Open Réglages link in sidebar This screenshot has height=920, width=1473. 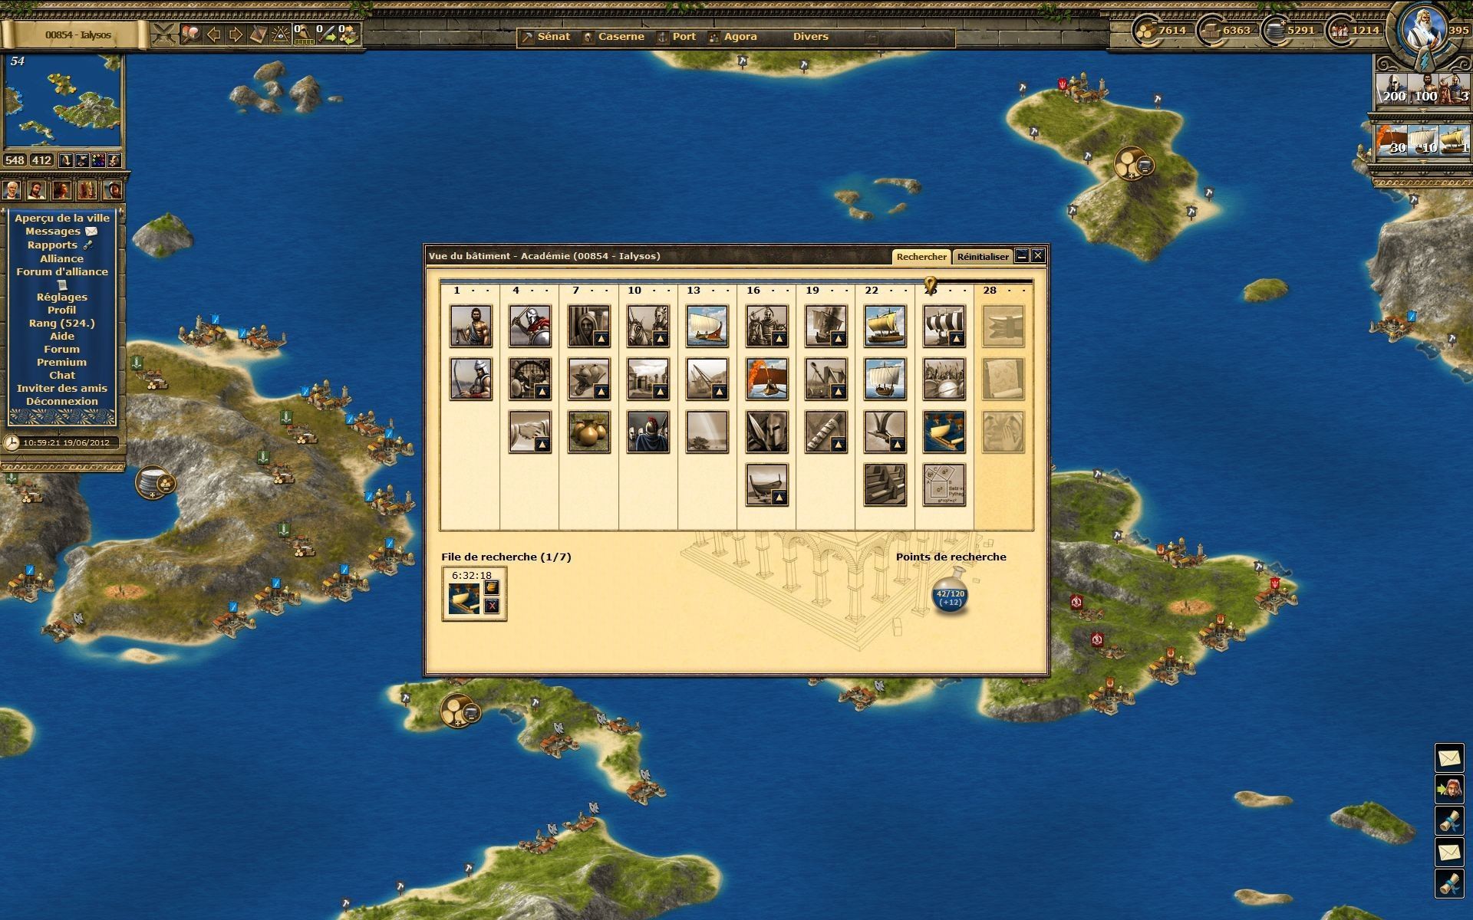(x=62, y=297)
